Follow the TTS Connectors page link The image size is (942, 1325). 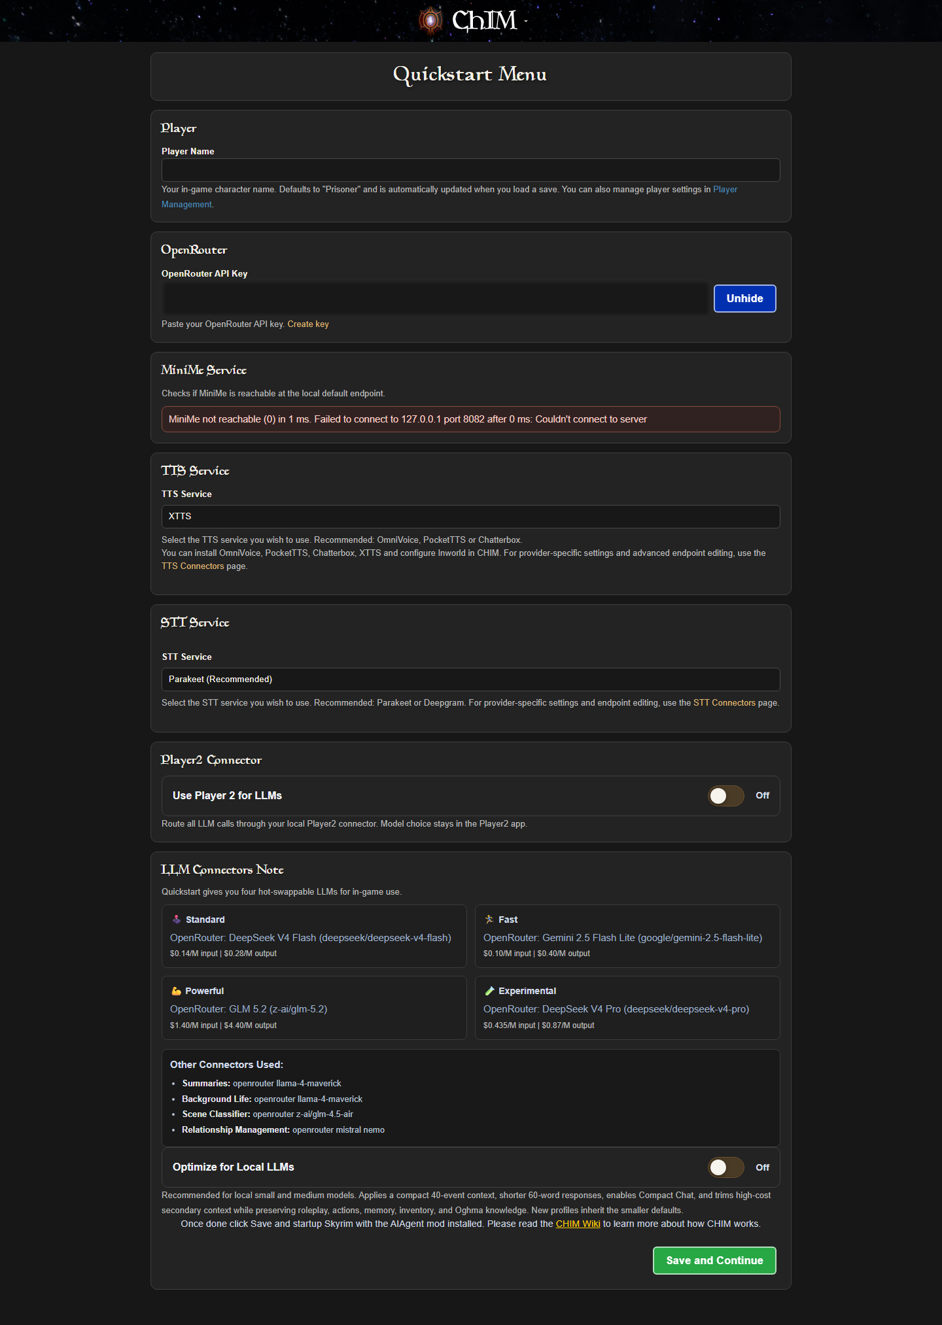coord(192,566)
